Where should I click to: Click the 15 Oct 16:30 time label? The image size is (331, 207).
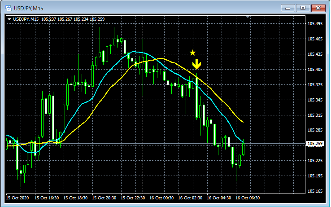(x=47, y=198)
